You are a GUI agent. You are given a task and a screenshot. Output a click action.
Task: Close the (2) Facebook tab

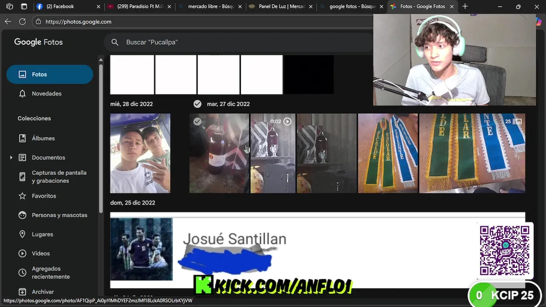[x=99, y=6]
